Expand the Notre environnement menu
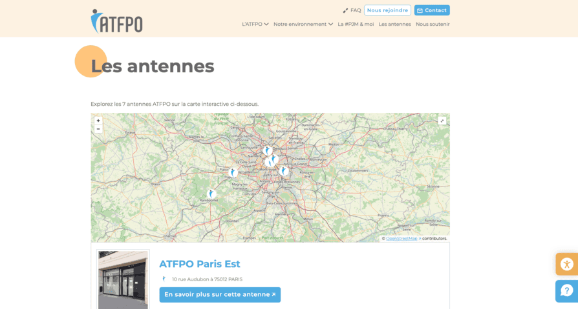 303,25
